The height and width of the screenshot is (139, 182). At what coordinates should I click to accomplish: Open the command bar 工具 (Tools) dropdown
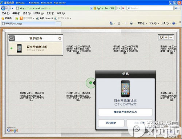(x=166, y=23)
